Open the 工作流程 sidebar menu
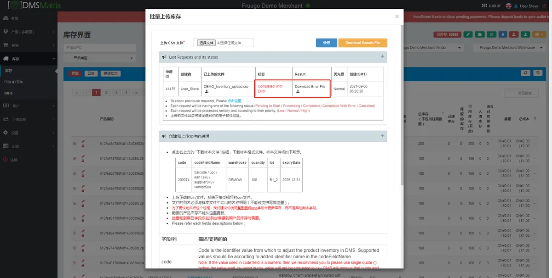This screenshot has width=552, height=278. point(29,119)
